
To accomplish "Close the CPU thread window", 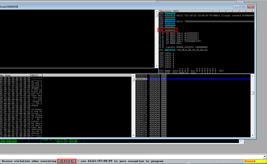I will coord(251,6).
